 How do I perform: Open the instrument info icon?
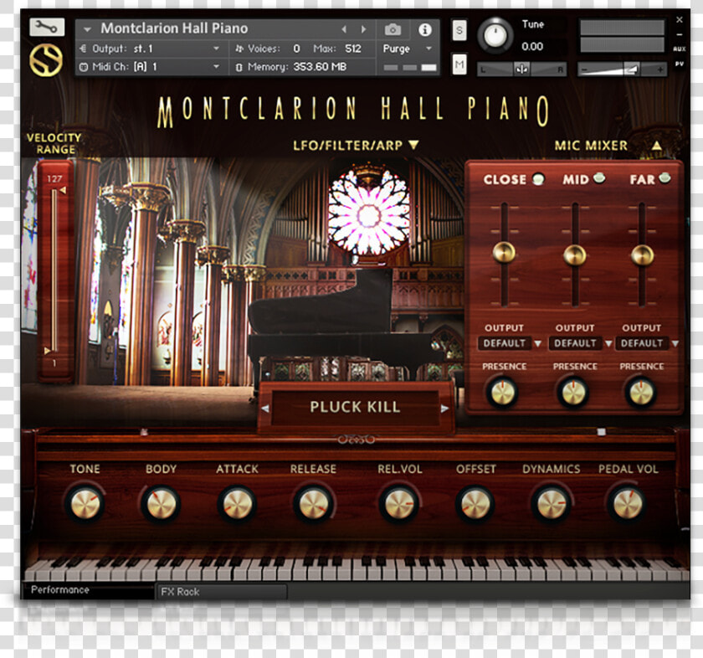pyautogui.click(x=424, y=29)
